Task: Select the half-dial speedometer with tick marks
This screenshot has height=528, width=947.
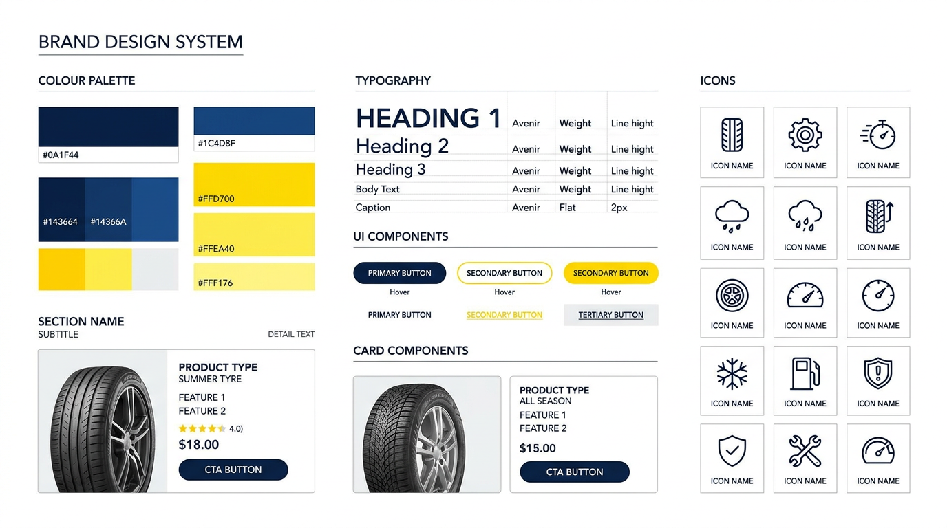Action: tap(805, 296)
